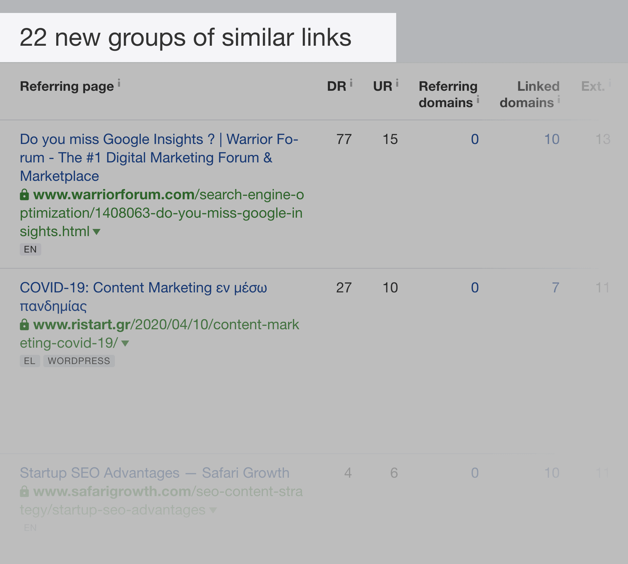Screen dimensions: 628x564
Task: Click UR value 15
Action: (x=390, y=139)
